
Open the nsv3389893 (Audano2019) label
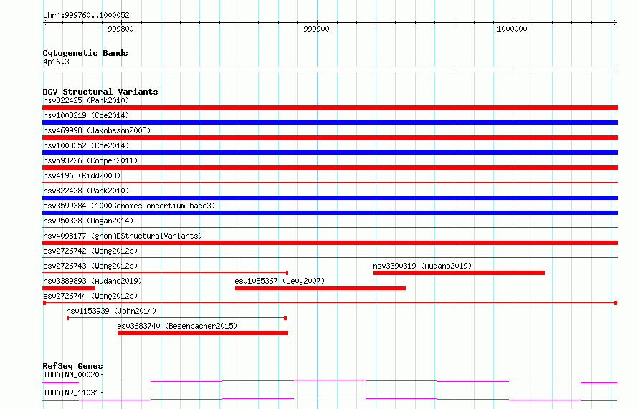click(92, 281)
